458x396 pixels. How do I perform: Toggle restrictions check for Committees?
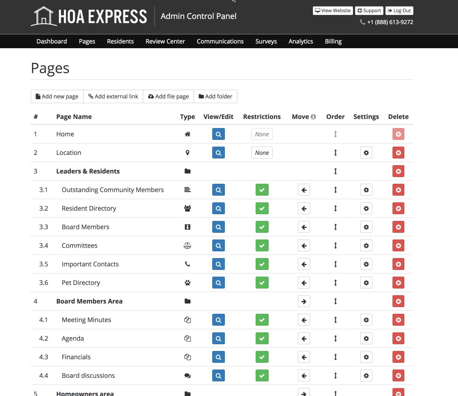pyautogui.click(x=262, y=245)
